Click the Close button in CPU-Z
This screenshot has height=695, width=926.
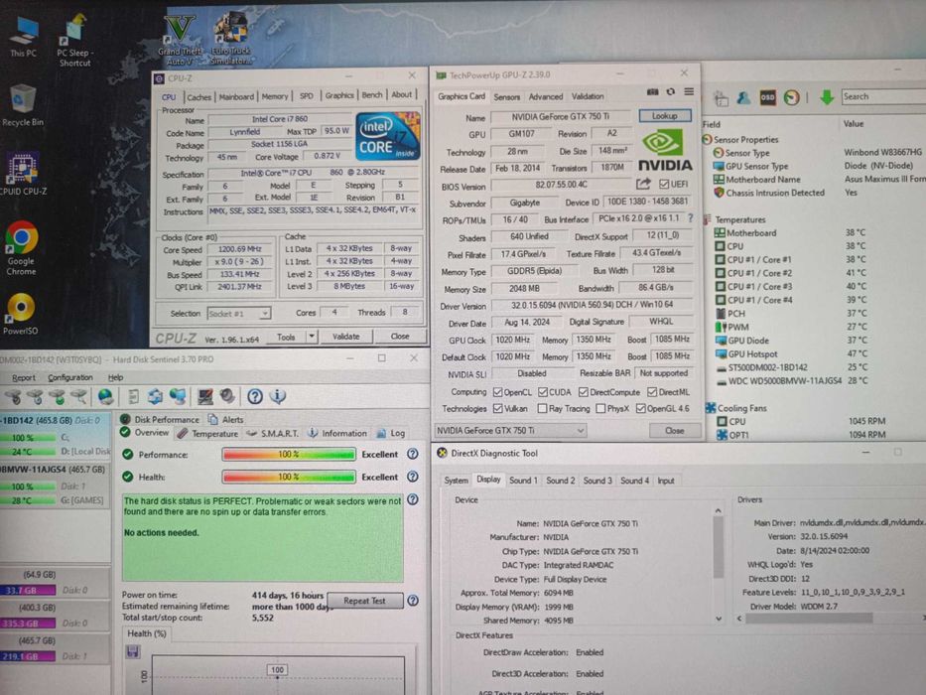point(400,337)
